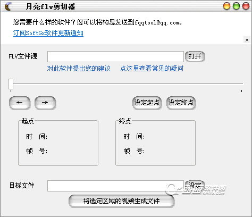Viewport: 252px width, 217px height.
Task: Click 设定起点 to set start point
Action: tap(147, 103)
